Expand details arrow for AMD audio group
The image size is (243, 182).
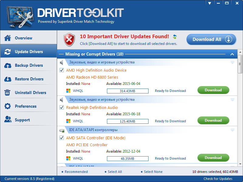(x=232, y=62)
